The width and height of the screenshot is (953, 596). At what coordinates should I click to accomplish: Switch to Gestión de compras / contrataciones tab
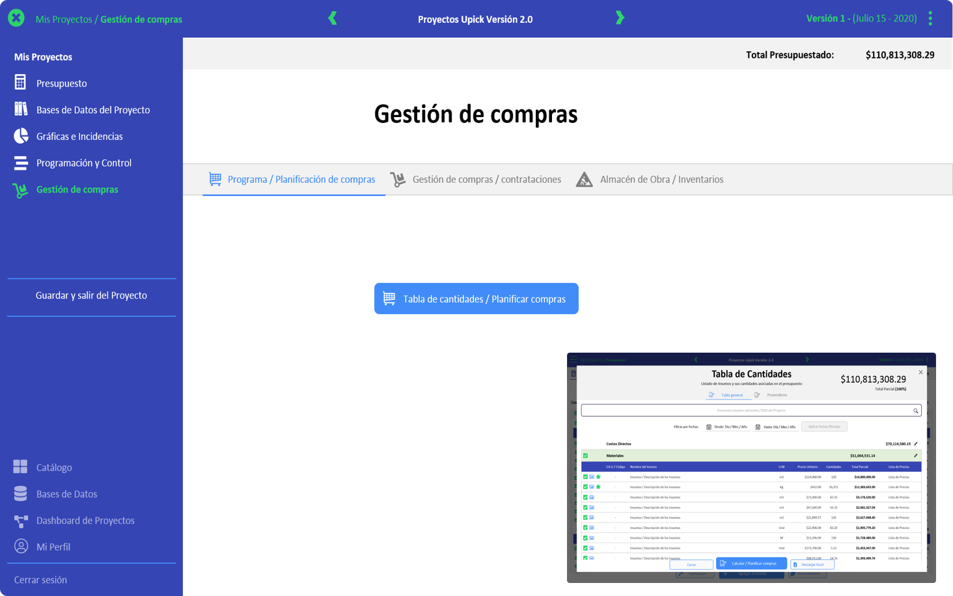[476, 180]
